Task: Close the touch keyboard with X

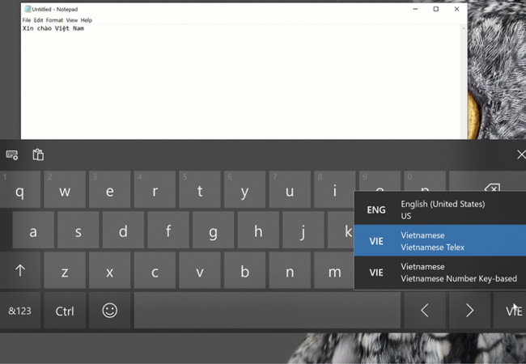Action: click(x=520, y=154)
